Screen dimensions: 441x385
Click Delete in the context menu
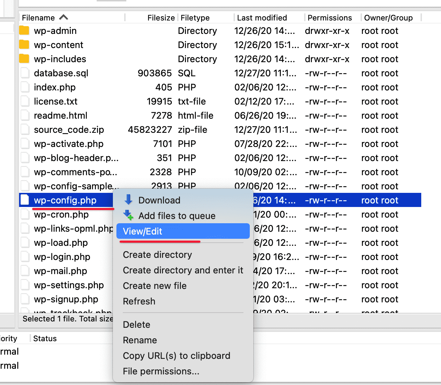coord(137,325)
